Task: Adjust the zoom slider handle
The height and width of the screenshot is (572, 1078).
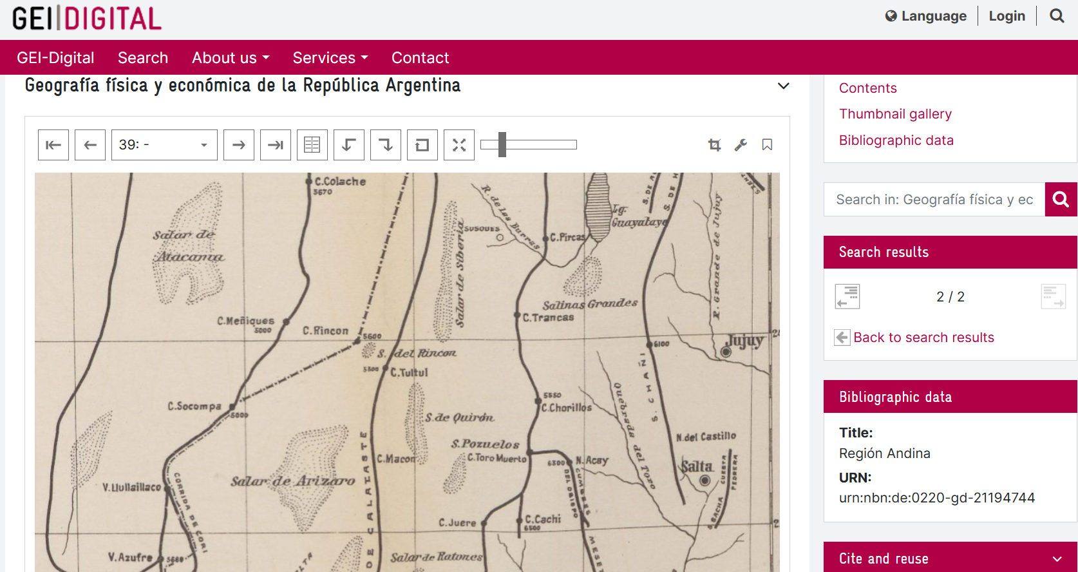Action: [502, 145]
